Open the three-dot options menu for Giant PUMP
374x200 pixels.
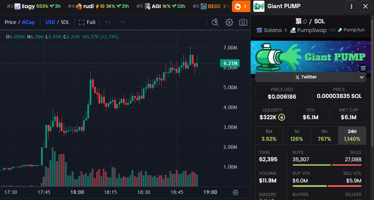[351, 6]
